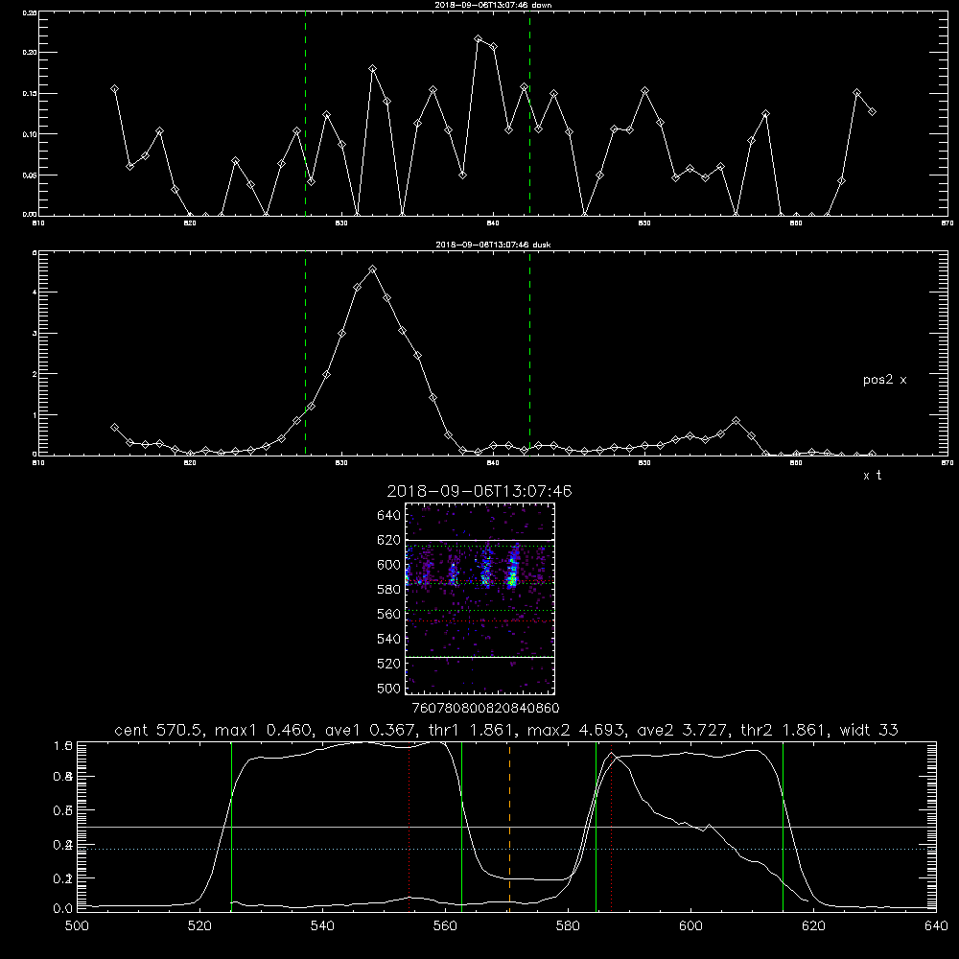Click the green vertical line near 525 in the bottom plot

coord(231,827)
